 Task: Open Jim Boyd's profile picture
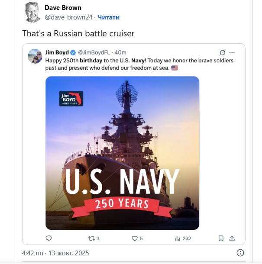[x=35, y=56]
